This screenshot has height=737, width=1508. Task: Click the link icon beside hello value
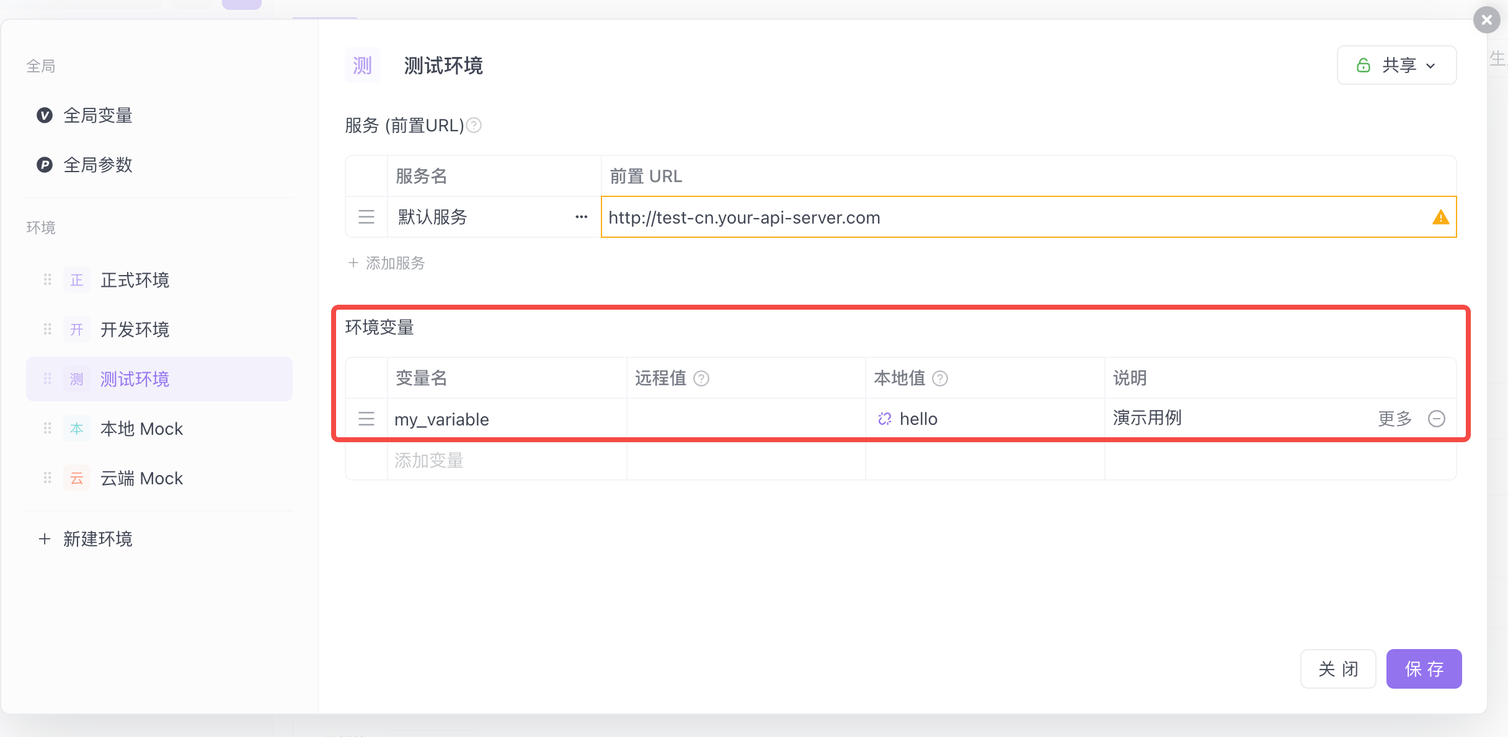884,419
